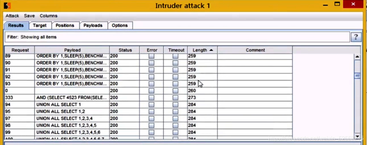Select request number 0 row

coord(148,91)
